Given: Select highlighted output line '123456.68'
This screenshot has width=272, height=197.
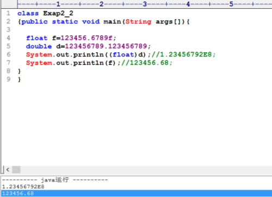Looking at the screenshot, I should point(137,193).
